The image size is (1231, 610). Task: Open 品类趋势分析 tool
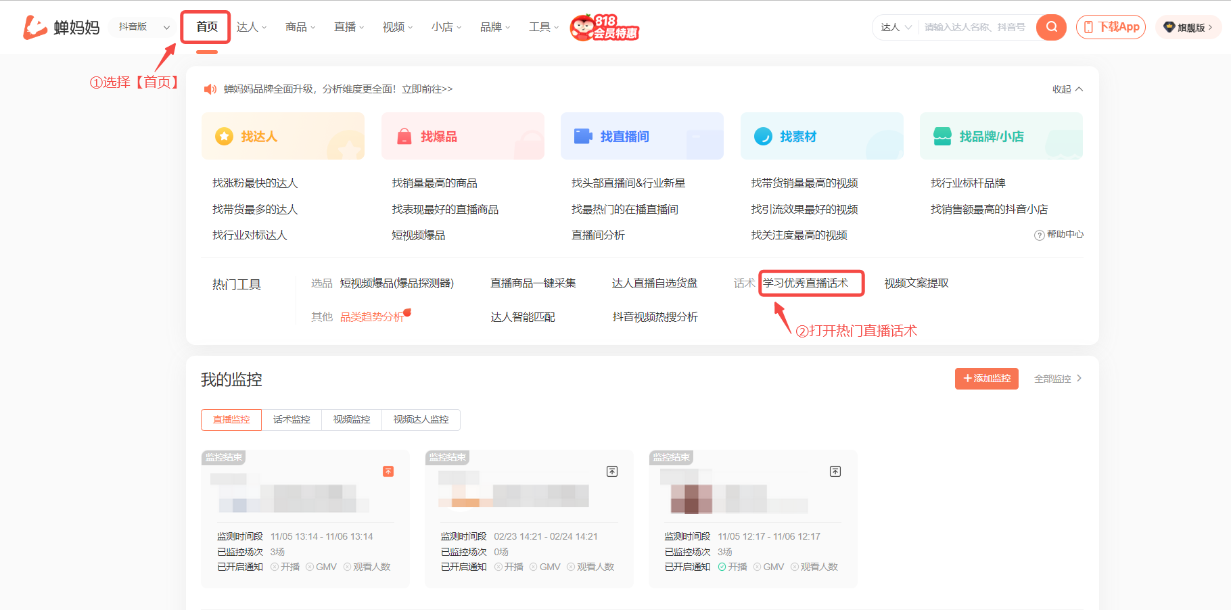372,317
